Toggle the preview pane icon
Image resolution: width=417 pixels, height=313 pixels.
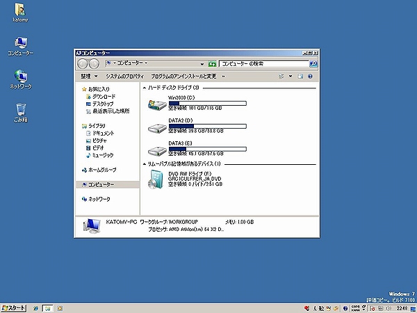(x=300, y=77)
